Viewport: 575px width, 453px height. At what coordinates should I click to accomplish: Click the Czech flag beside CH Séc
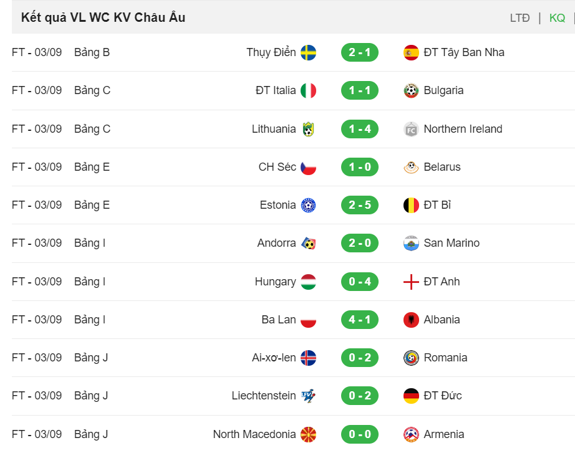pyautogui.click(x=309, y=167)
